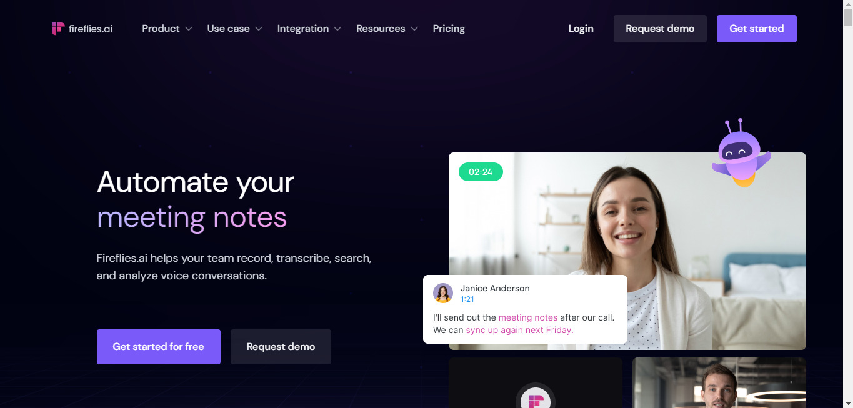Click the fireflies.ai logo icon
The width and height of the screenshot is (853, 408).
coord(58,29)
